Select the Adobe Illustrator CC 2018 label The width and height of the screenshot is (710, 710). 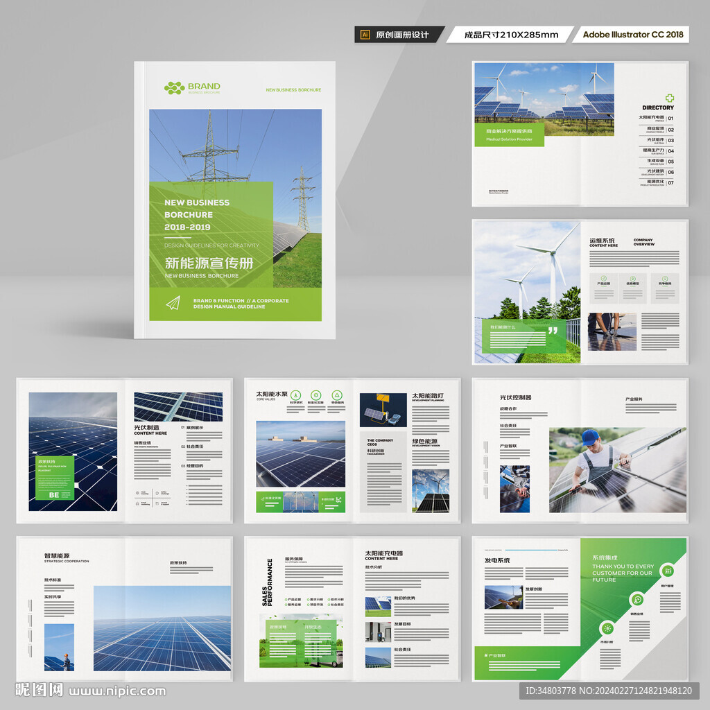(633, 35)
